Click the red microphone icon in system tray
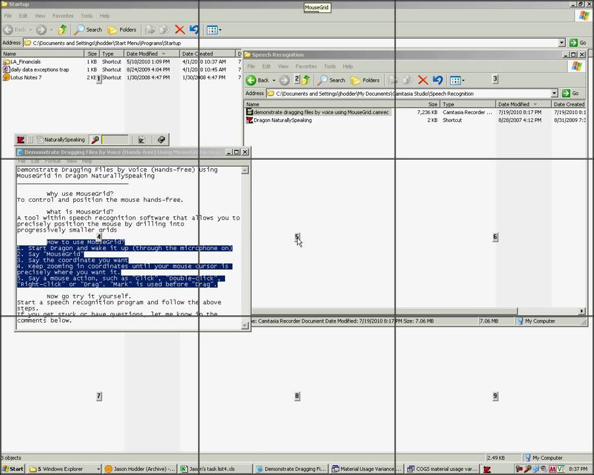The width and height of the screenshot is (594, 475). pyautogui.click(x=527, y=469)
